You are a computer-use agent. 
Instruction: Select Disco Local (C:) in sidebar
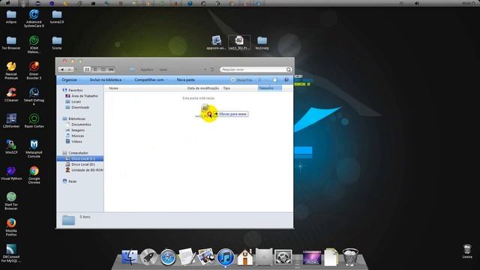(x=80, y=158)
